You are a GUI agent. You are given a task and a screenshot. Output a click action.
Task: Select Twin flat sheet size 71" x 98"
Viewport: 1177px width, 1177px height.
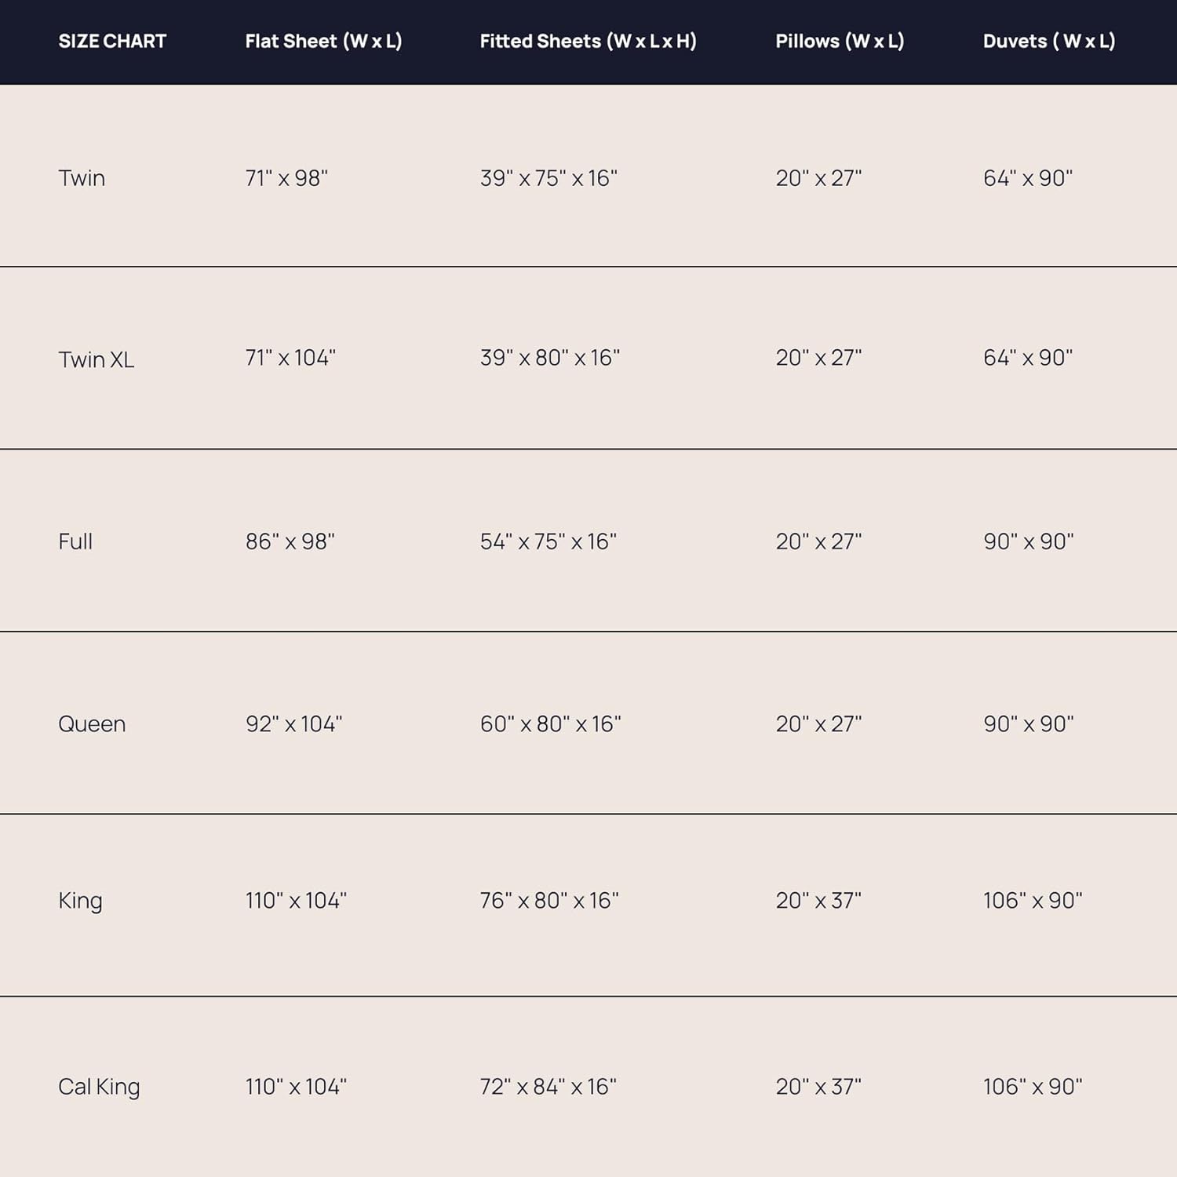(286, 178)
